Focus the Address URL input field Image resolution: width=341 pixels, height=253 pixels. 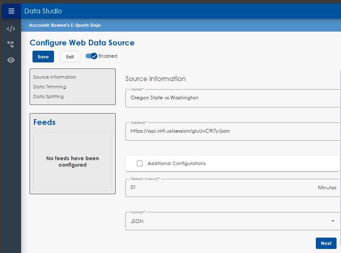231,131
